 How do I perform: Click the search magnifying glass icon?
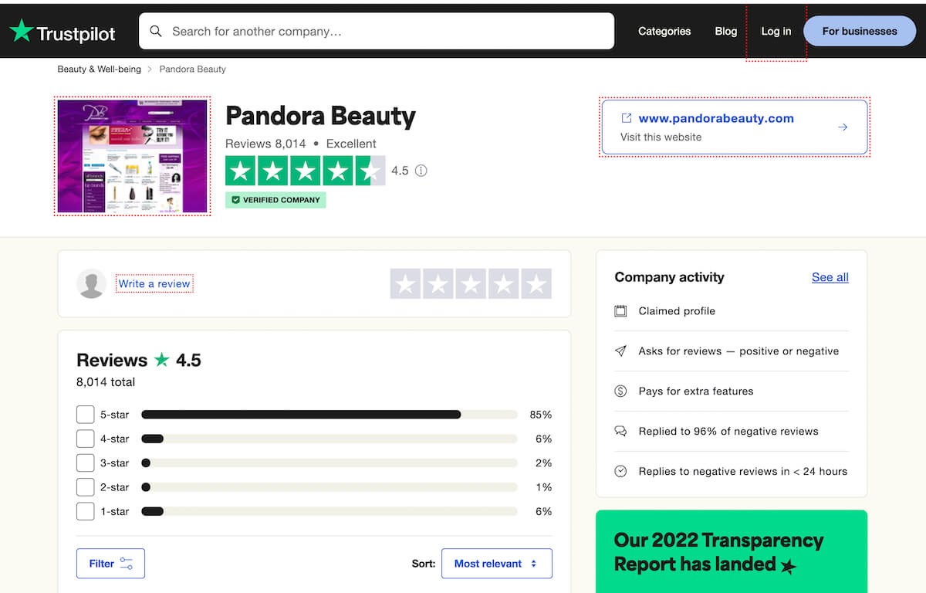[x=156, y=31]
